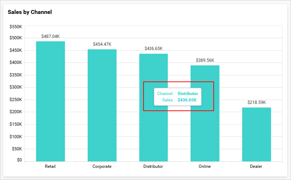The width and height of the screenshot is (291, 180).
Task: Click the $218.59K data label
Action: click(x=257, y=102)
